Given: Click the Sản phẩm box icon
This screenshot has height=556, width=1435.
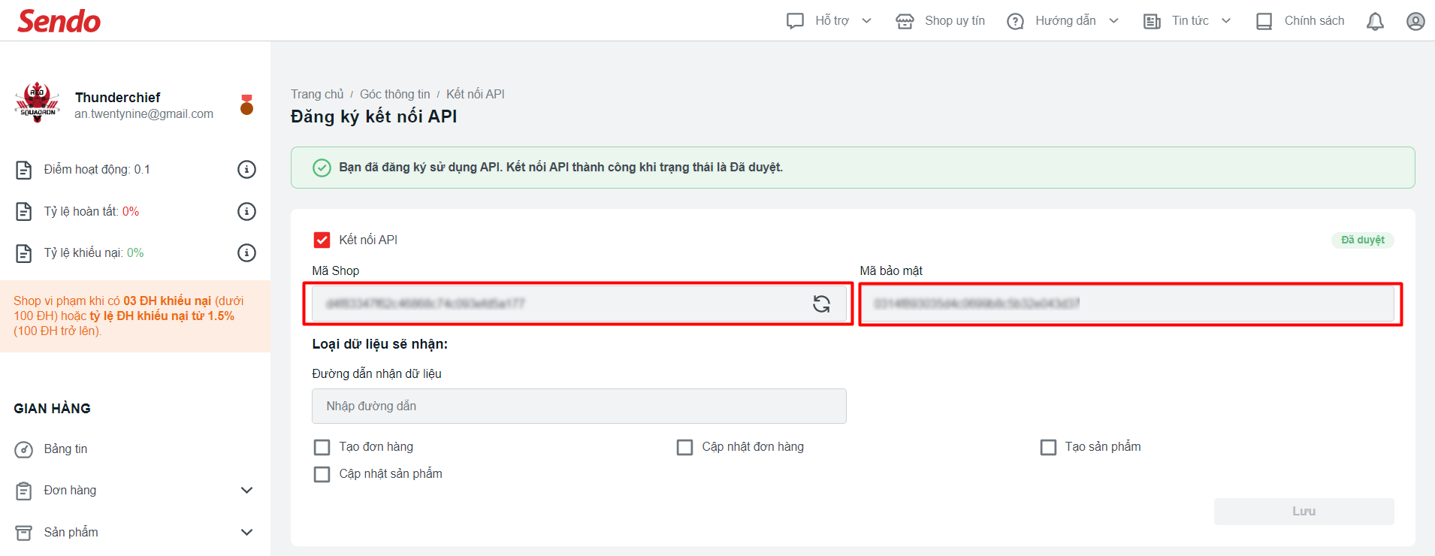Looking at the screenshot, I should click(24, 533).
